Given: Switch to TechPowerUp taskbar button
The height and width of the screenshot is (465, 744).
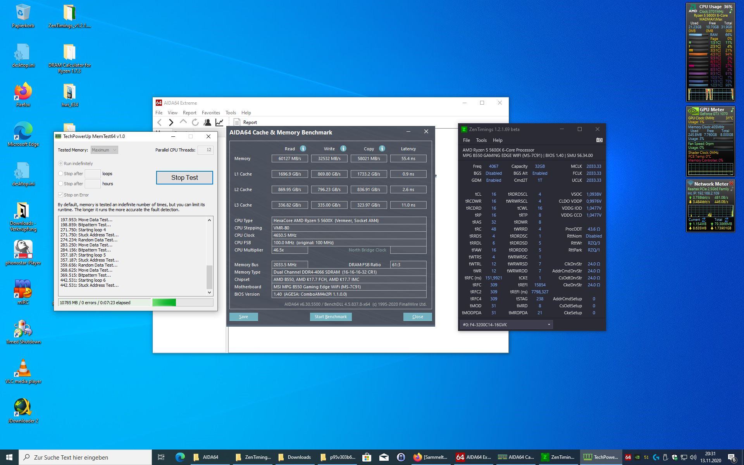Looking at the screenshot, I should pyautogui.click(x=601, y=457).
